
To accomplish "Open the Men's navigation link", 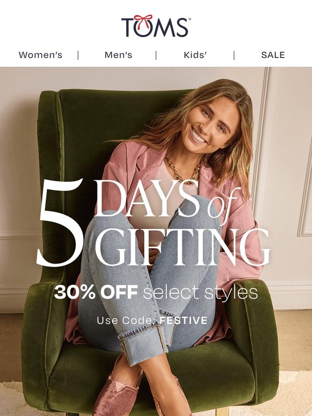I will tap(118, 55).
